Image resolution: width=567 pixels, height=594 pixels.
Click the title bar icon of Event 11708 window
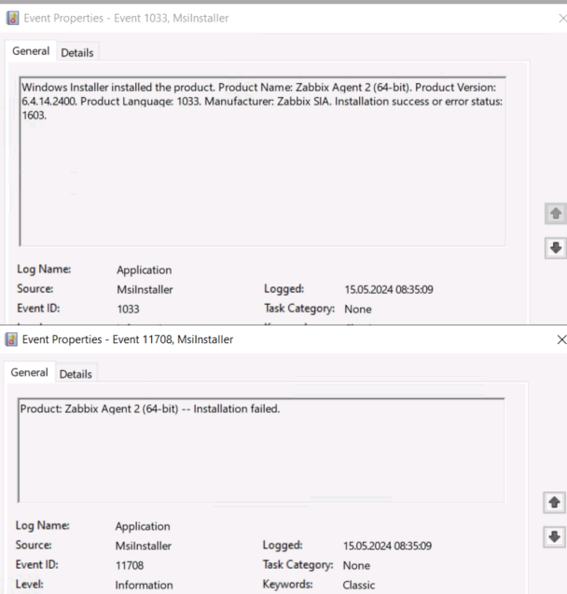point(11,339)
